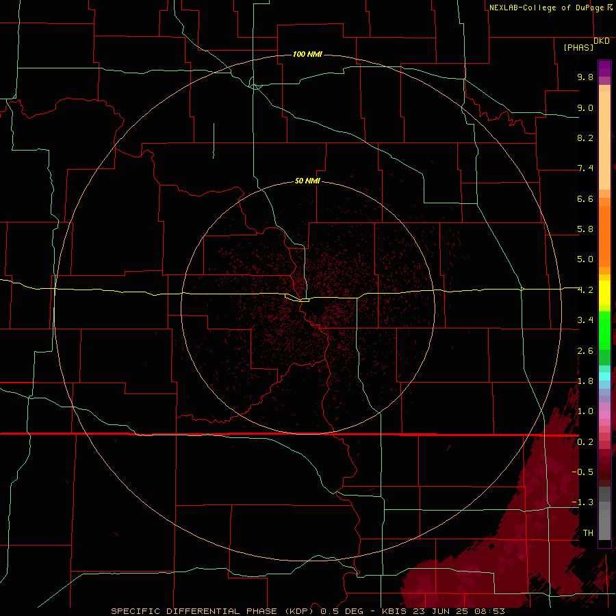The height and width of the screenshot is (616, 616).
Task: Click the TH threshold label on scale
Action: tap(588, 532)
